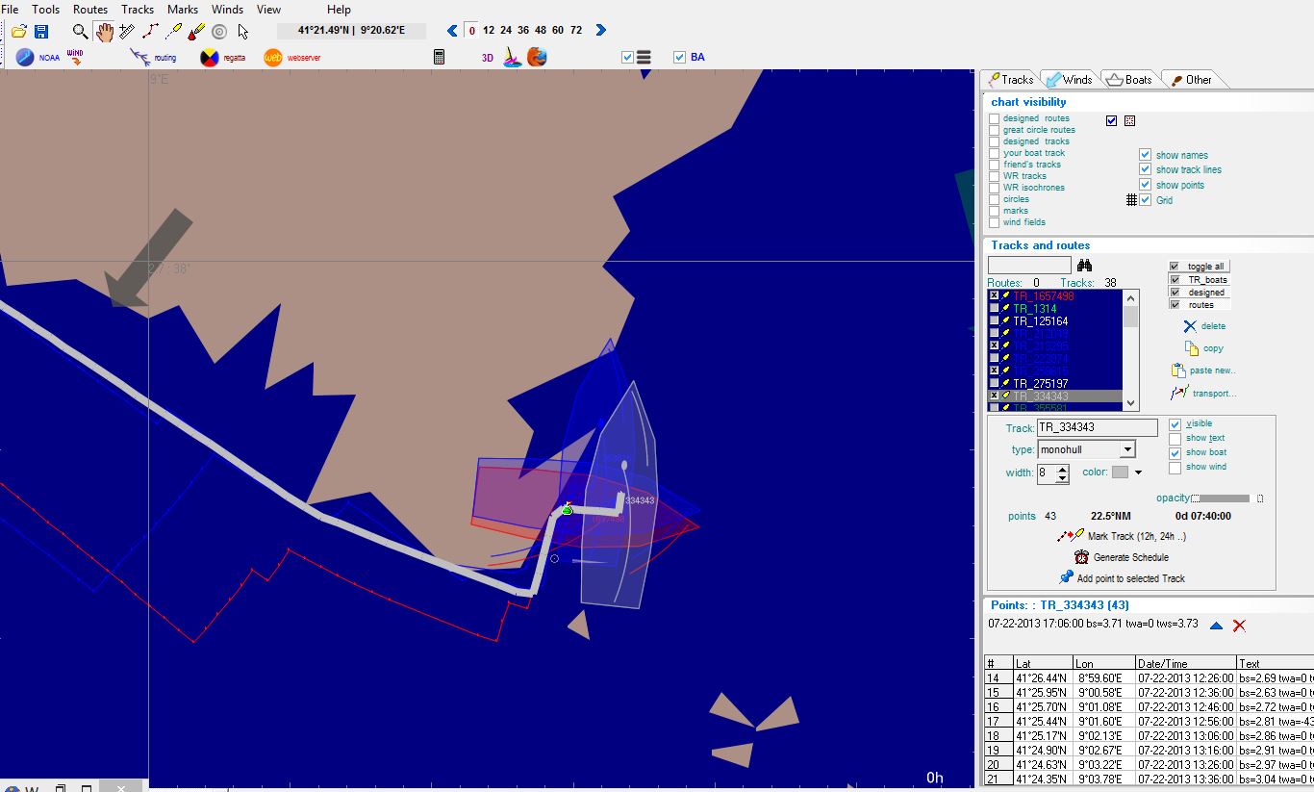Screen dimensions: 1314x792
Task: Select the concentric circles tool
Action: tap(219, 32)
